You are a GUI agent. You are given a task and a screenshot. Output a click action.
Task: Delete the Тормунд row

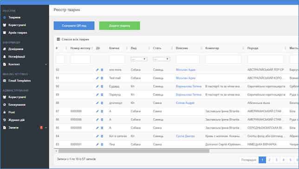click(x=102, y=95)
